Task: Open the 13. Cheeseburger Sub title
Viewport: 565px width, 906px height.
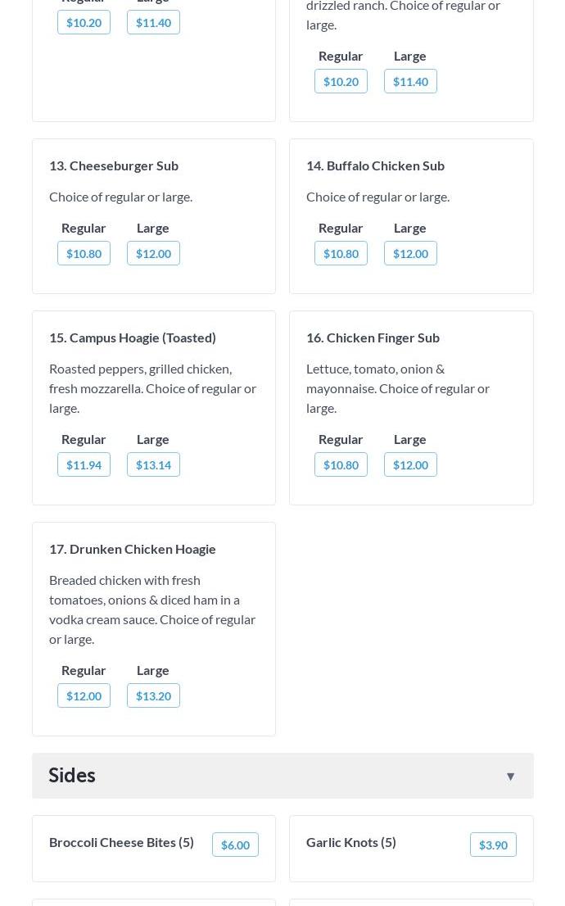Action: pyautogui.click(x=114, y=165)
